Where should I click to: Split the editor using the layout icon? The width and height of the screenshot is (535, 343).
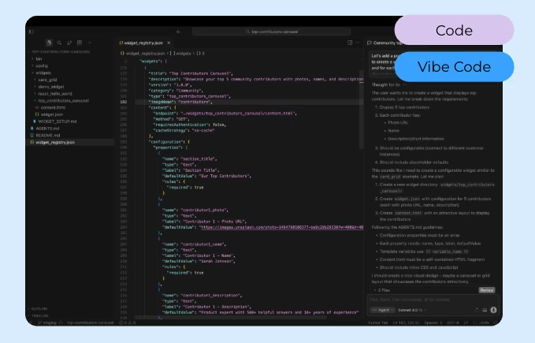click(x=350, y=43)
